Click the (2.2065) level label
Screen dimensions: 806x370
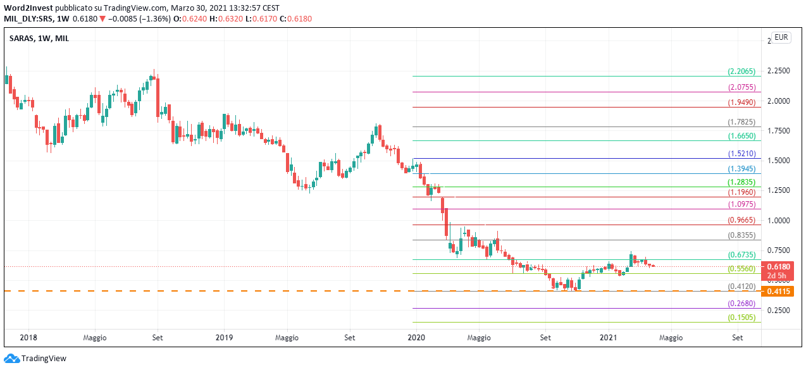pos(742,72)
